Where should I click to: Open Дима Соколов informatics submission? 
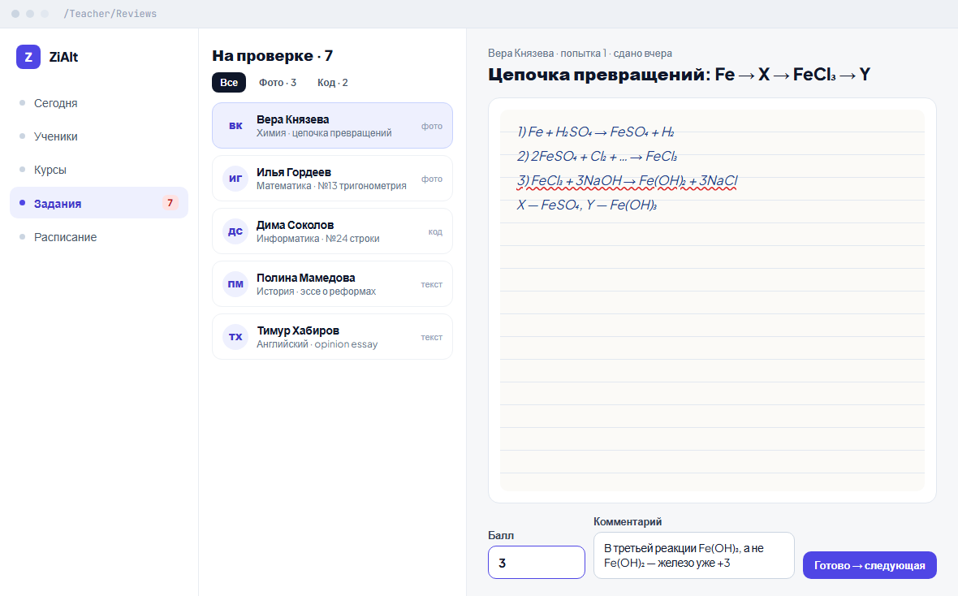pyautogui.click(x=332, y=231)
